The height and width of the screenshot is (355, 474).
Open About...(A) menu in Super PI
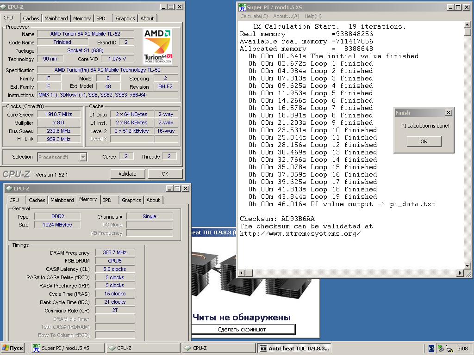286,16
